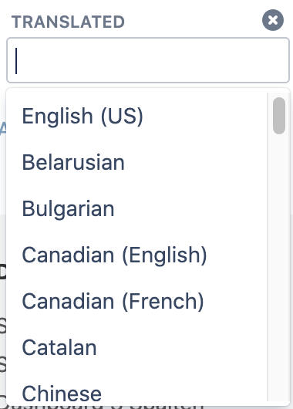Click the empty scrollbar track below thumb
The height and width of the screenshot is (409, 293).
pyautogui.click(x=279, y=266)
